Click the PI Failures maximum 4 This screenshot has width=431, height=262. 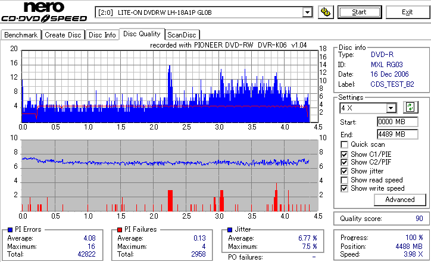coord(204,247)
